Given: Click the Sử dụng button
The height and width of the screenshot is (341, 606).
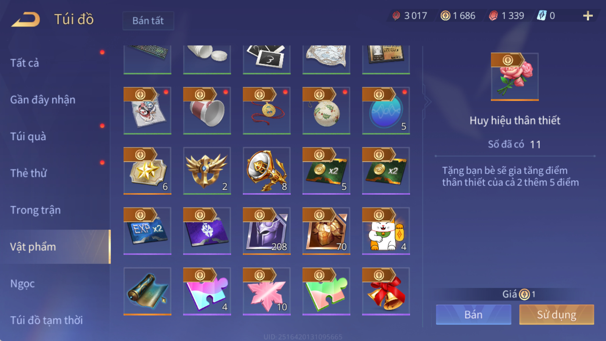Looking at the screenshot, I should [556, 314].
